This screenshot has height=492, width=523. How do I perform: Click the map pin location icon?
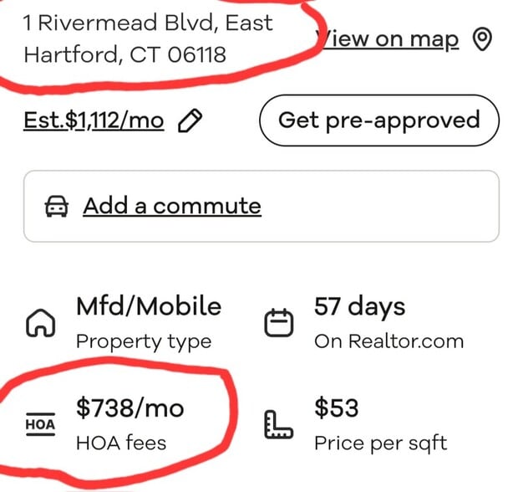tap(483, 39)
